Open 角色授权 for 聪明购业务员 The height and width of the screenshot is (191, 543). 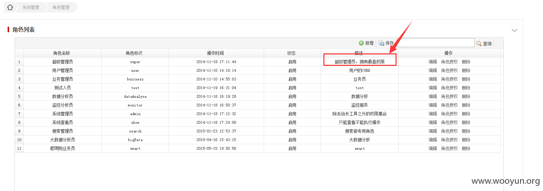coord(449,148)
